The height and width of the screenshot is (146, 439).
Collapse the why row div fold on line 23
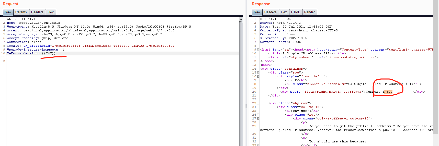pyautogui.click(x=258, y=103)
